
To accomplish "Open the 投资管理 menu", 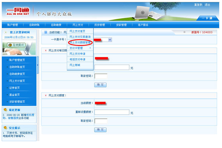I will click(x=100, y=25).
